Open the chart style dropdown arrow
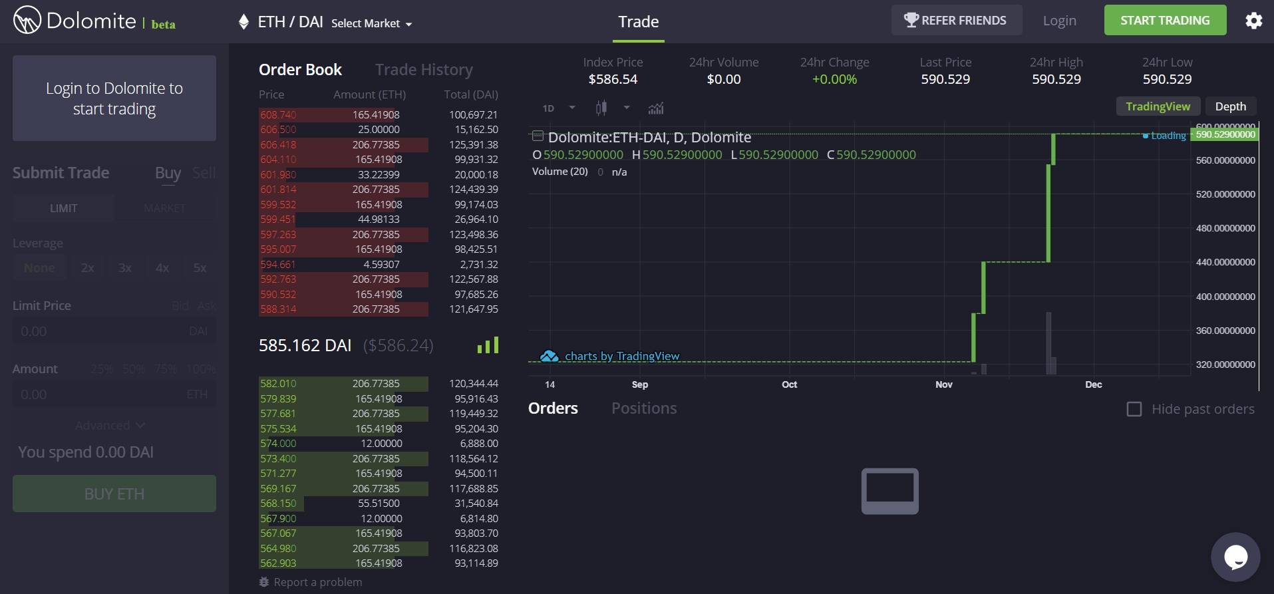The image size is (1274, 594). [x=626, y=108]
